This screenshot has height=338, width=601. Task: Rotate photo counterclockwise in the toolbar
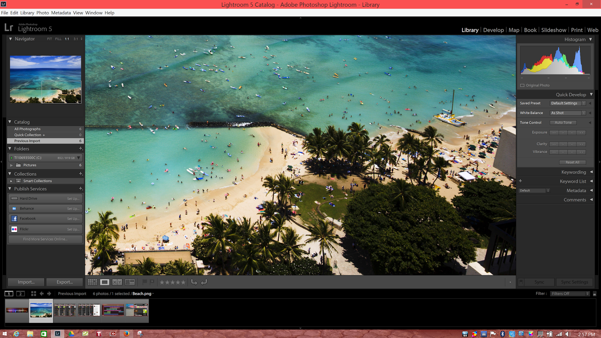(194, 282)
